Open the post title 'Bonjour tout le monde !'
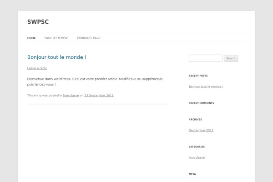The width and height of the screenshot is (273, 182). [57, 57]
